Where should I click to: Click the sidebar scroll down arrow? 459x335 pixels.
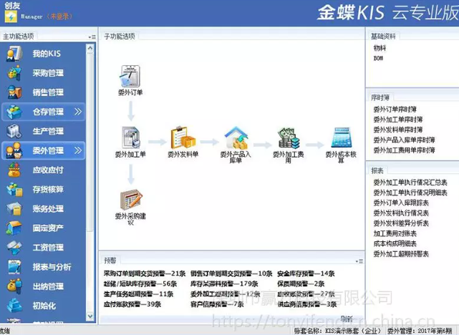(90, 316)
